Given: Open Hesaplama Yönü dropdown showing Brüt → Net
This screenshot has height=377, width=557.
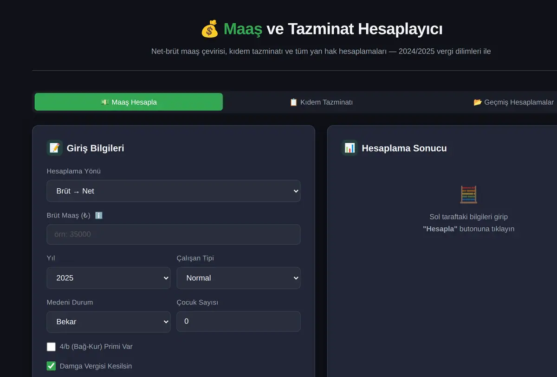Looking at the screenshot, I should (174, 191).
